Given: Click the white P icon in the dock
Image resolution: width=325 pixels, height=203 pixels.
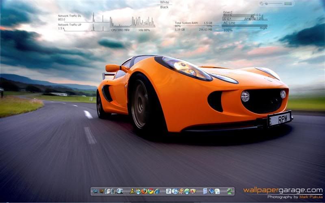Looking at the screenshot, I should coord(169,191).
